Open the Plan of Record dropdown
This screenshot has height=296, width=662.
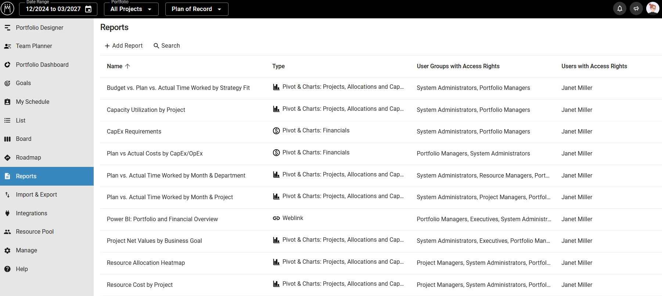[197, 9]
